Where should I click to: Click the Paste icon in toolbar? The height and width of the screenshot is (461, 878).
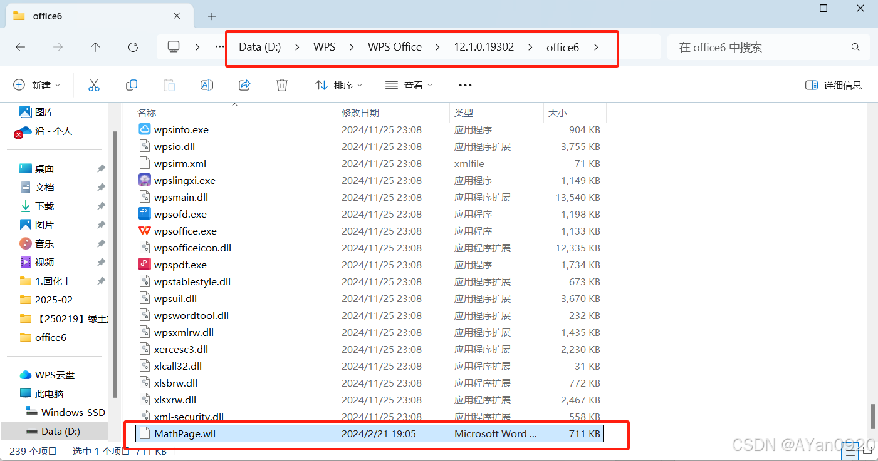(169, 85)
